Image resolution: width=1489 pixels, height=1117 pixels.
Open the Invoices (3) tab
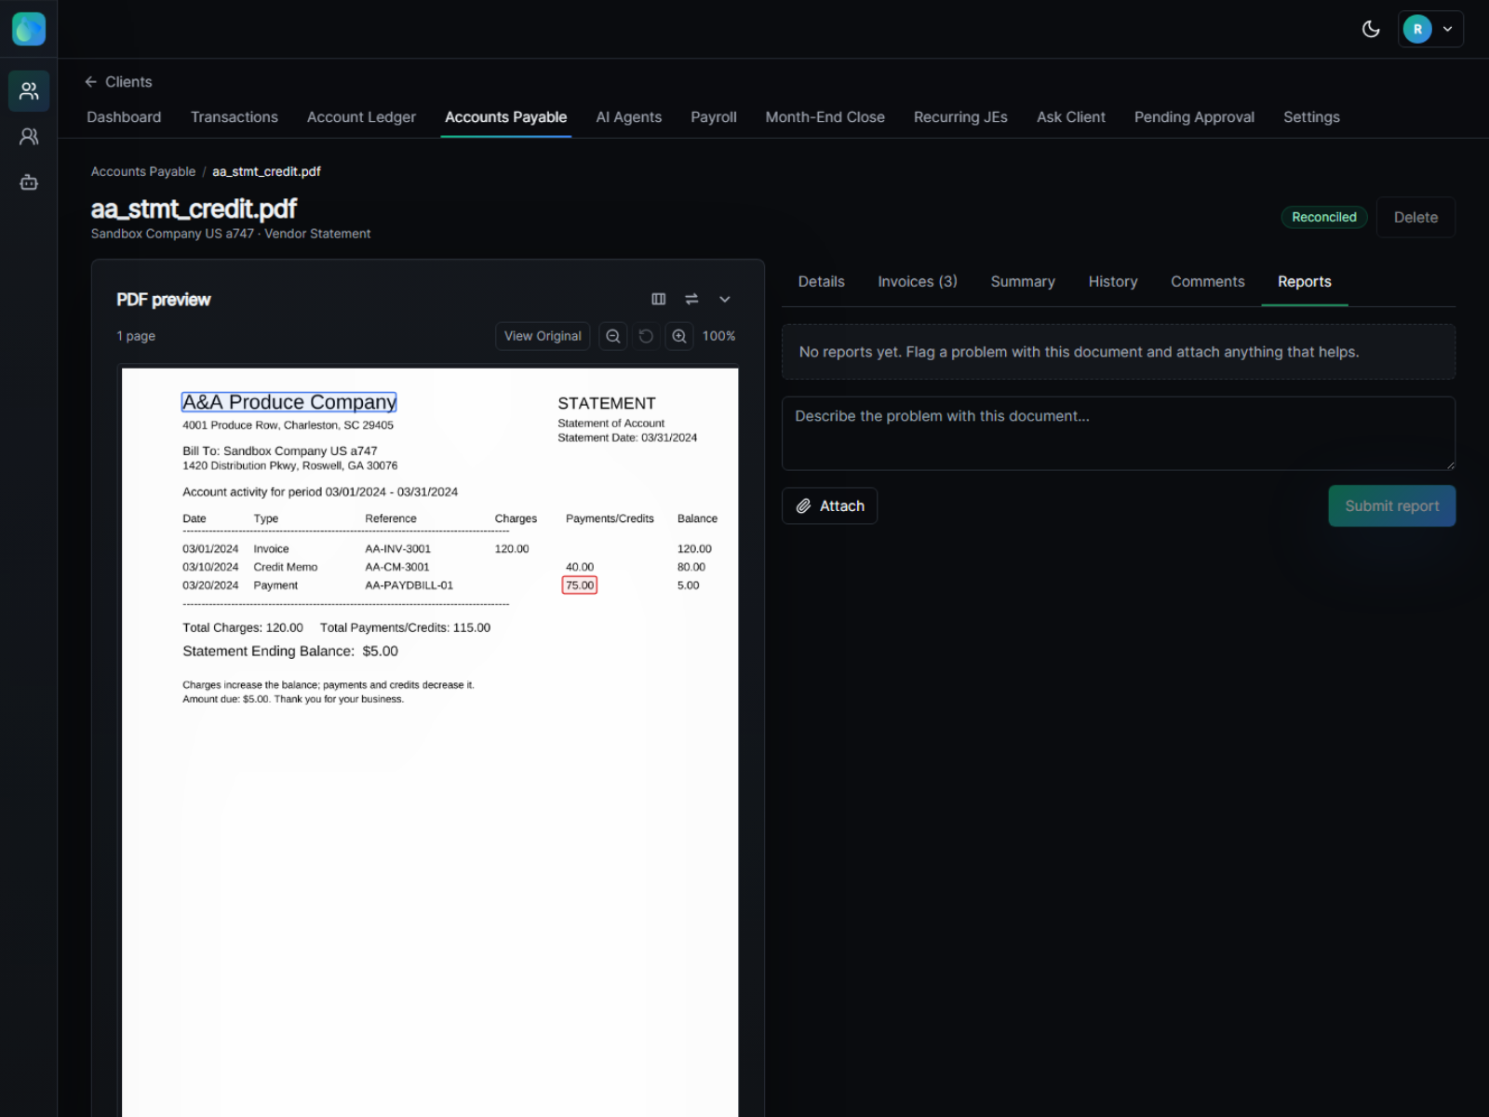click(x=918, y=281)
